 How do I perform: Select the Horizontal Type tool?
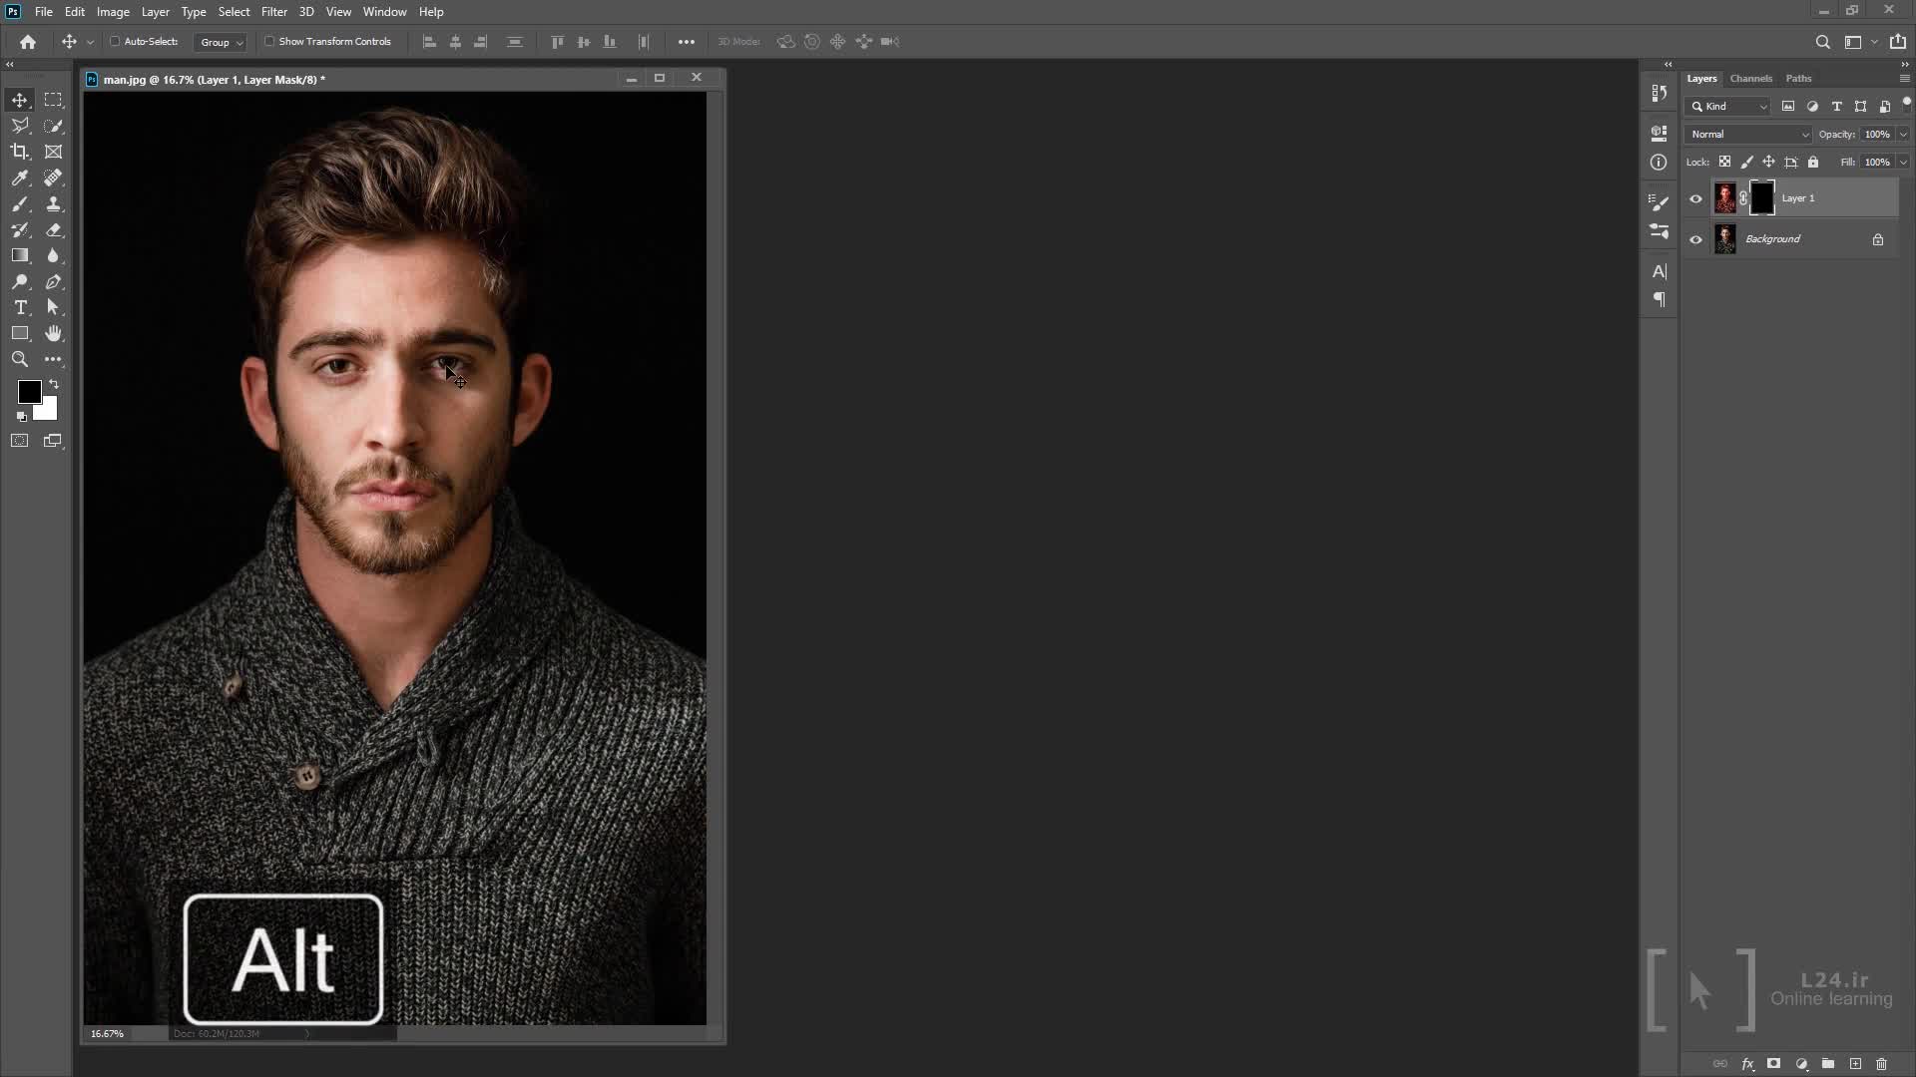[20, 307]
